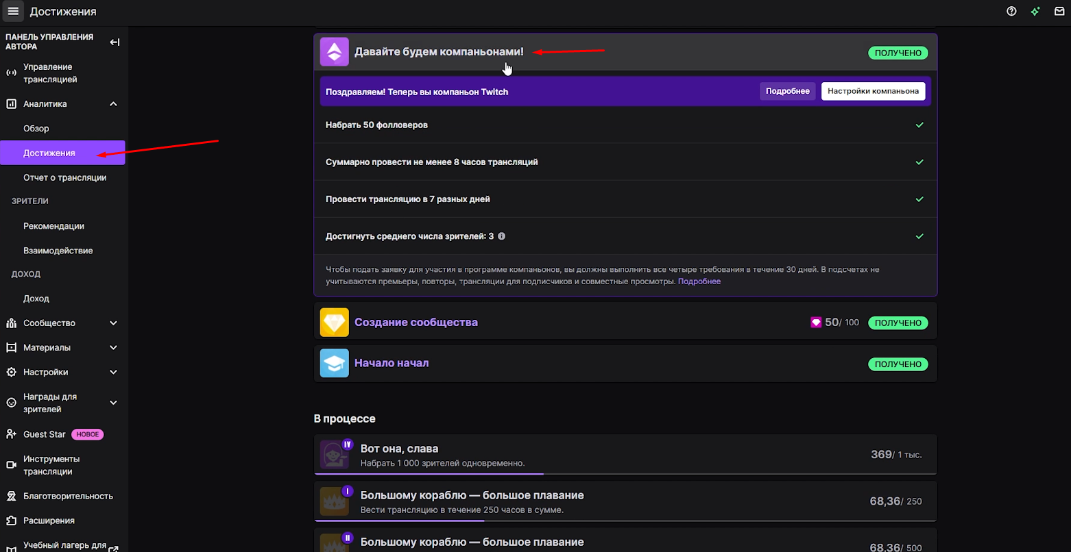Click the Материалы sidebar icon

click(11, 348)
